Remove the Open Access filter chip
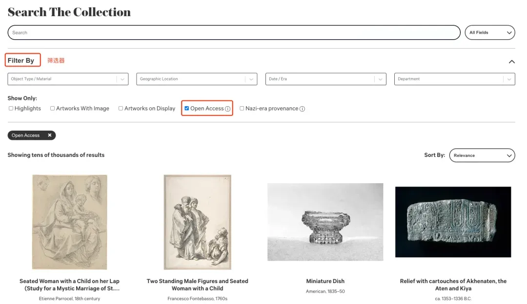Viewport: 527px width, 304px height. point(50,135)
